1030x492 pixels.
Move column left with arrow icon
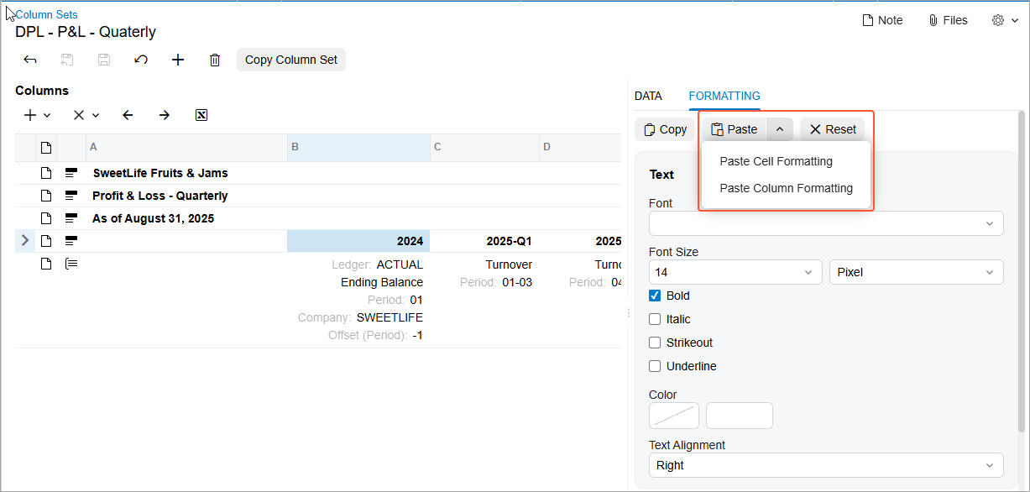[x=128, y=115]
